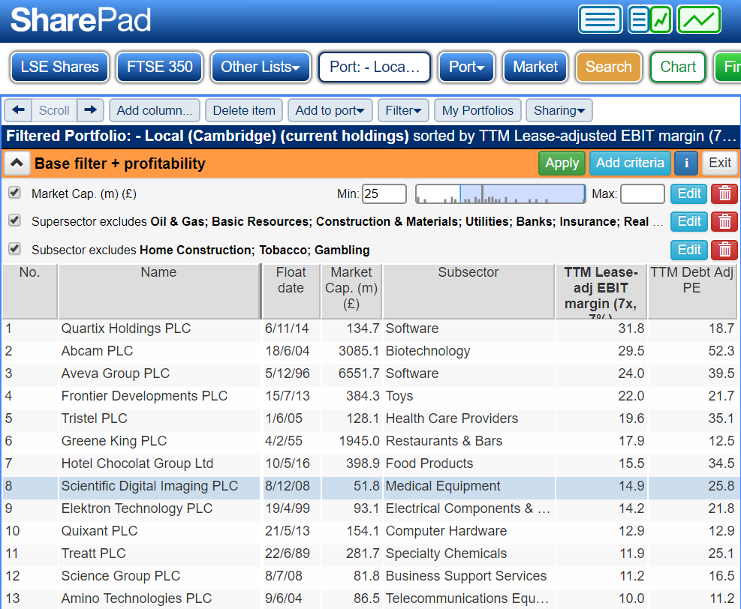The height and width of the screenshot is (609, 741).
Task: Click the scroll left arrow
Action: tap(19, 110)
